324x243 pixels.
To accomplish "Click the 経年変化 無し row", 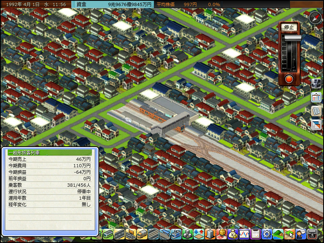I will (49, 205).
